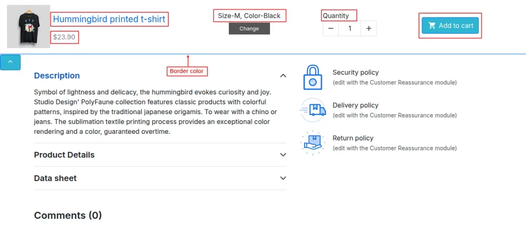Click the Size-M, Color-Black label
This screenshot has height=227, width=526.
pos(249,16)
